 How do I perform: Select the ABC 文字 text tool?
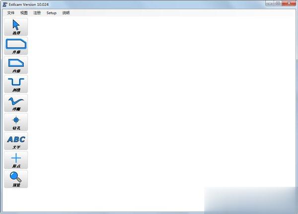16,141
